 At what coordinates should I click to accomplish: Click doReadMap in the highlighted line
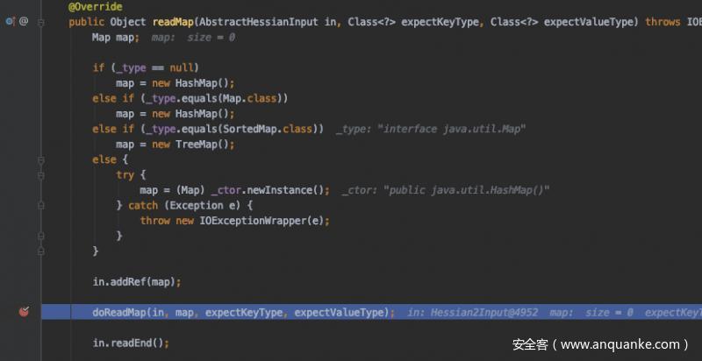118,312
